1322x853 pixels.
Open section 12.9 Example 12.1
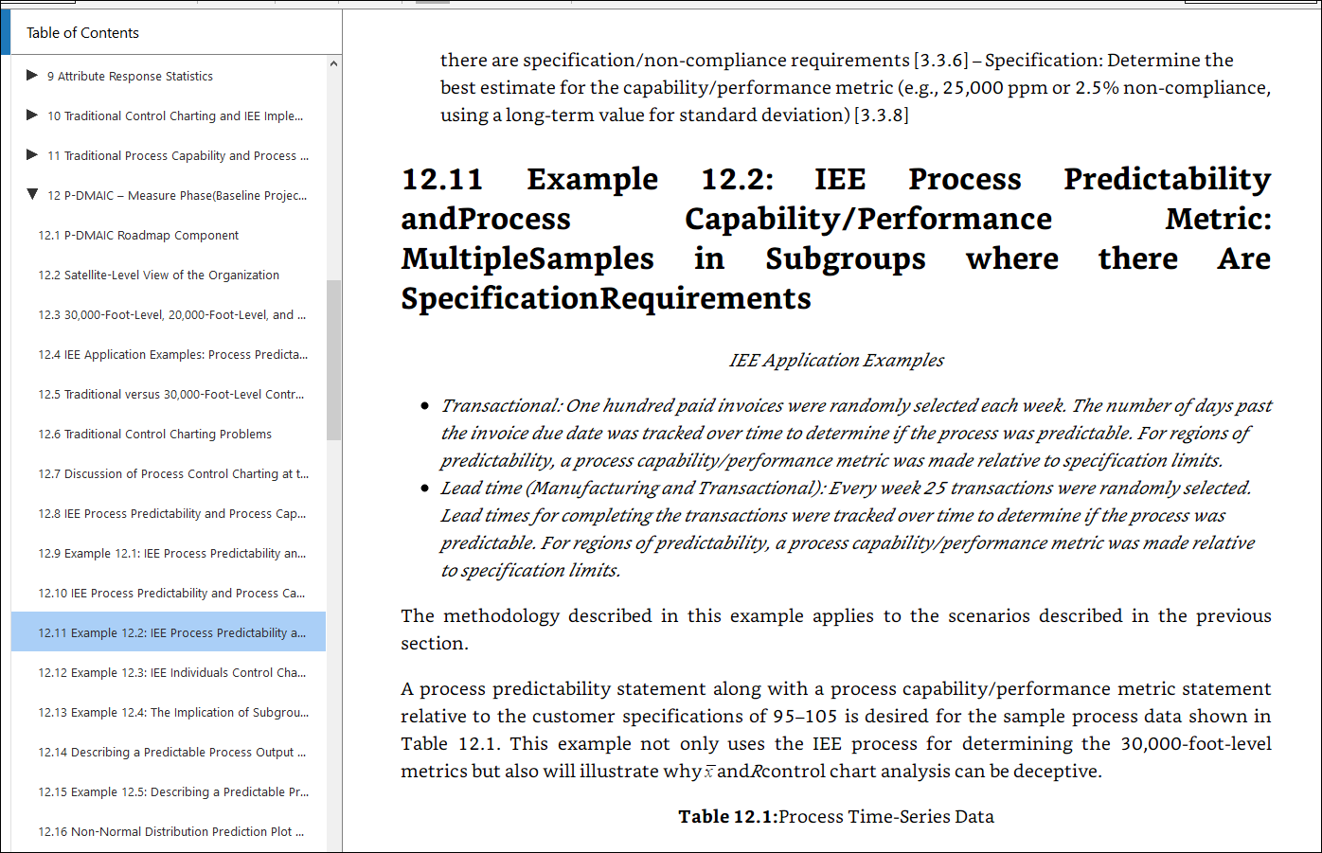[x=171, y=553]
